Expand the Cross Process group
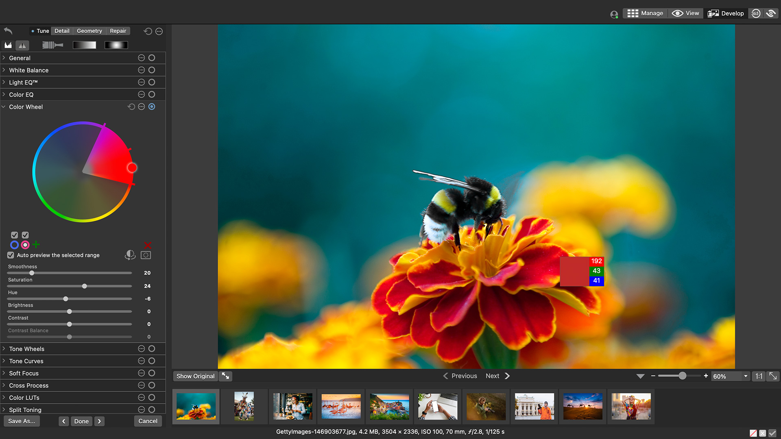This screenshot has height=439, width=781. coord(4,385)
